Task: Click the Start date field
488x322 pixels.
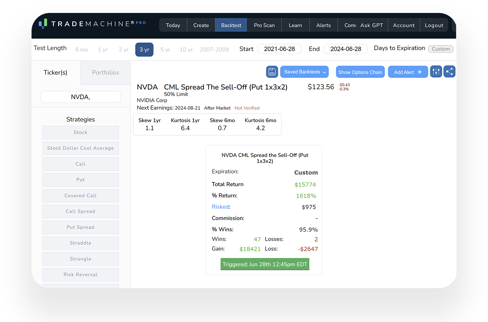Action: coord(280,49)
